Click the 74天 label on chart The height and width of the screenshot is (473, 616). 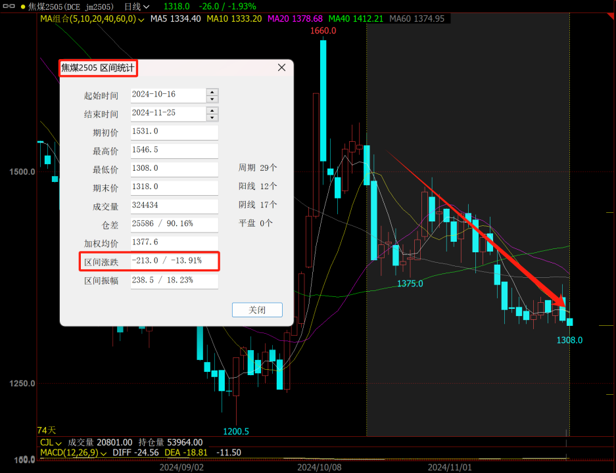[47, 430]
